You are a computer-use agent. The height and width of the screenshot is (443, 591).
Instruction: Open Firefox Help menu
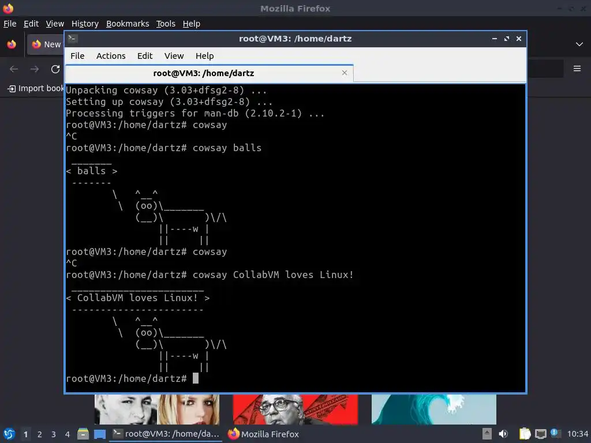pos(191,24)
